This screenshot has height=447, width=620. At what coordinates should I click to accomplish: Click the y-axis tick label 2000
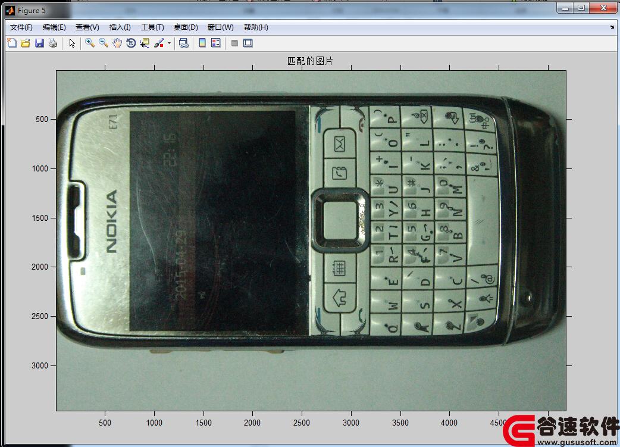click(40, 267)
